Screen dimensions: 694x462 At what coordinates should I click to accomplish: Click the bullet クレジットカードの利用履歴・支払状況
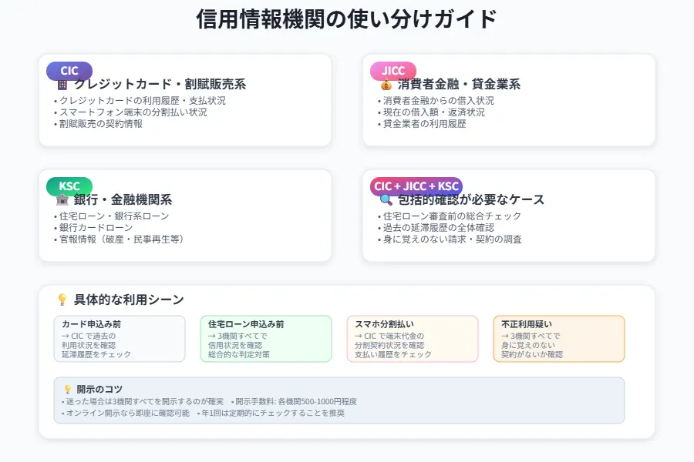point(140,101)
